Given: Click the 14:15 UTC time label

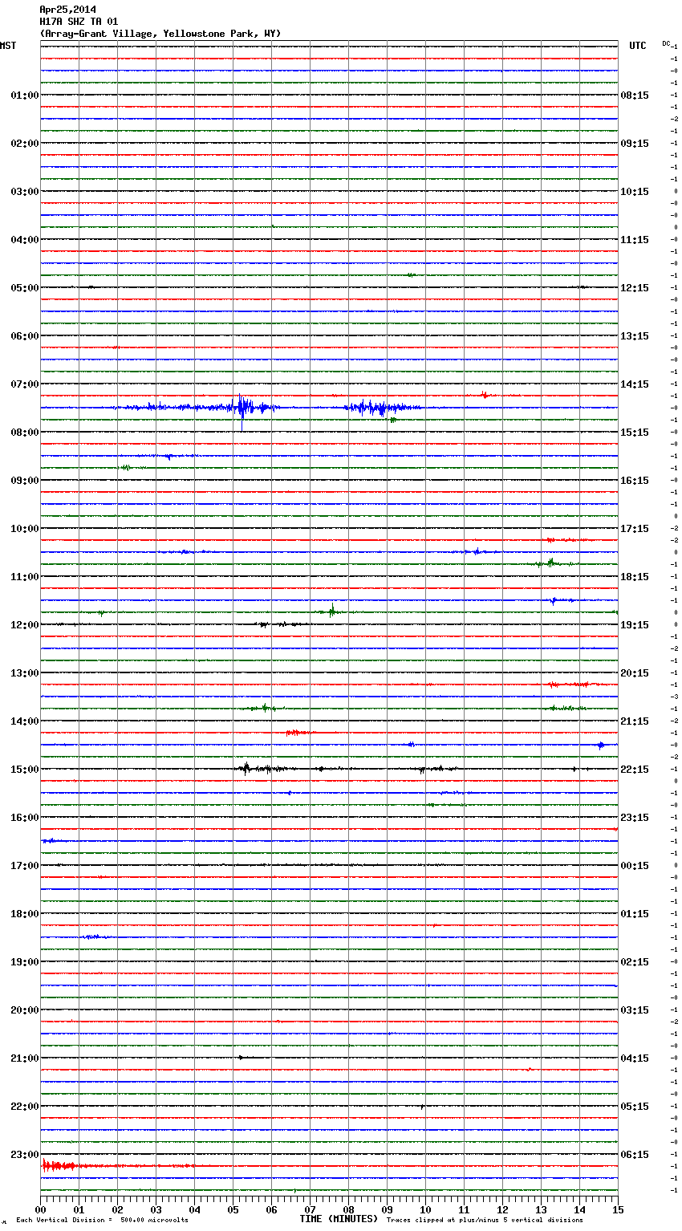Looking at the screenshot, I should [635, 384].
